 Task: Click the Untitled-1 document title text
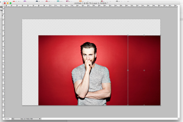click(91, 3)
